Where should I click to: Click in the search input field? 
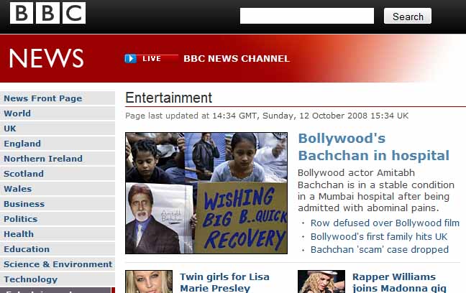point(306,16)
